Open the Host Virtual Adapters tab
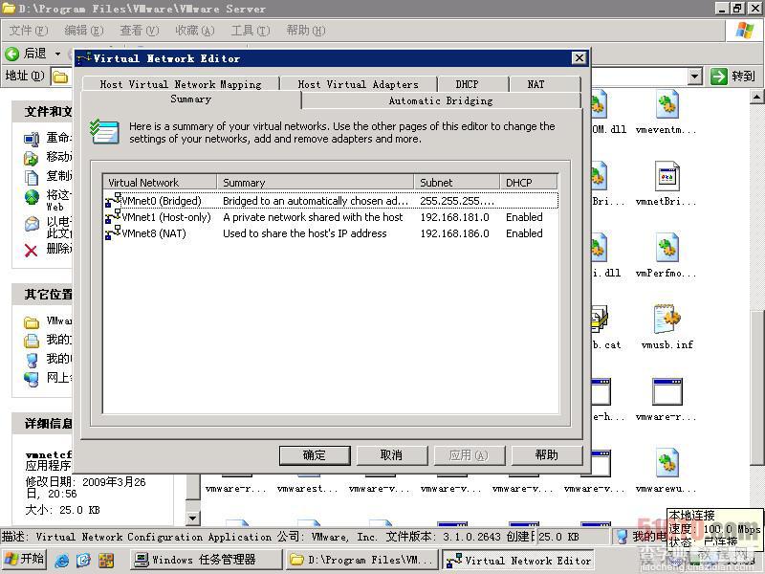 [358, 84]
